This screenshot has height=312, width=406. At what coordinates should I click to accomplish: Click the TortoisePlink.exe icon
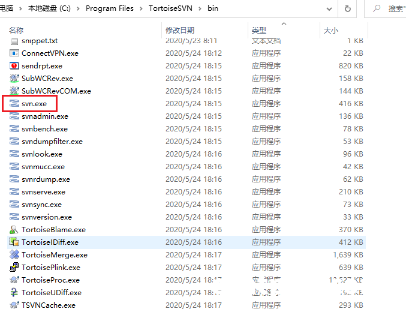14,268
